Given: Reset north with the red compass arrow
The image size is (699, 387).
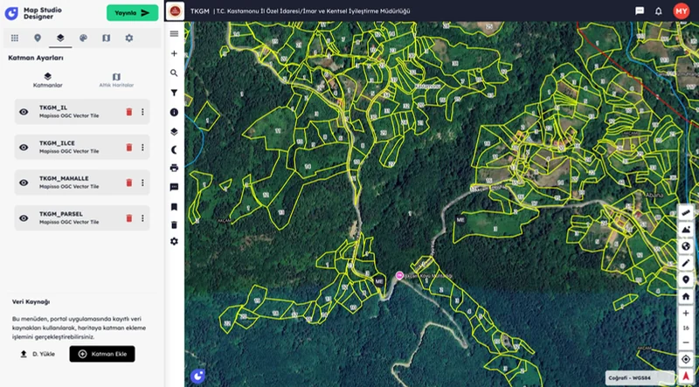Looking at the screenshot, I should click(x=686, y=377).
